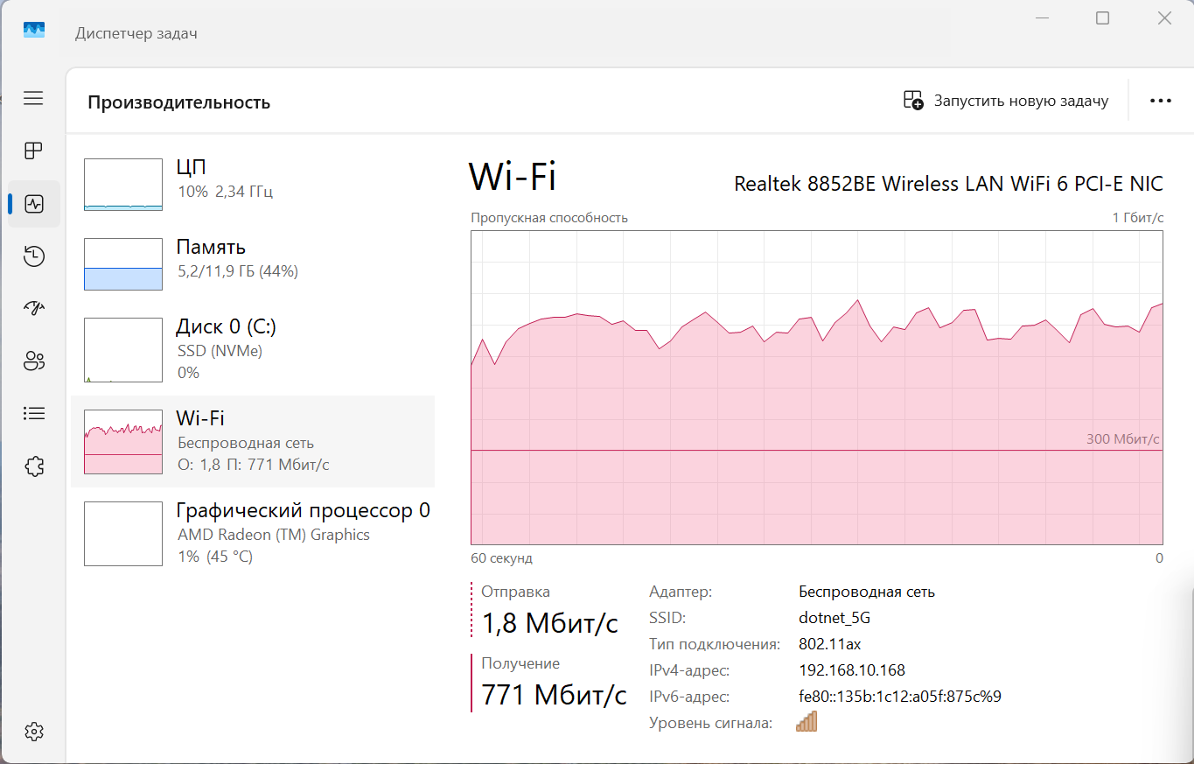1194x764 pixels.
Task: Click the signal strength bars icon
Action: 806,722
